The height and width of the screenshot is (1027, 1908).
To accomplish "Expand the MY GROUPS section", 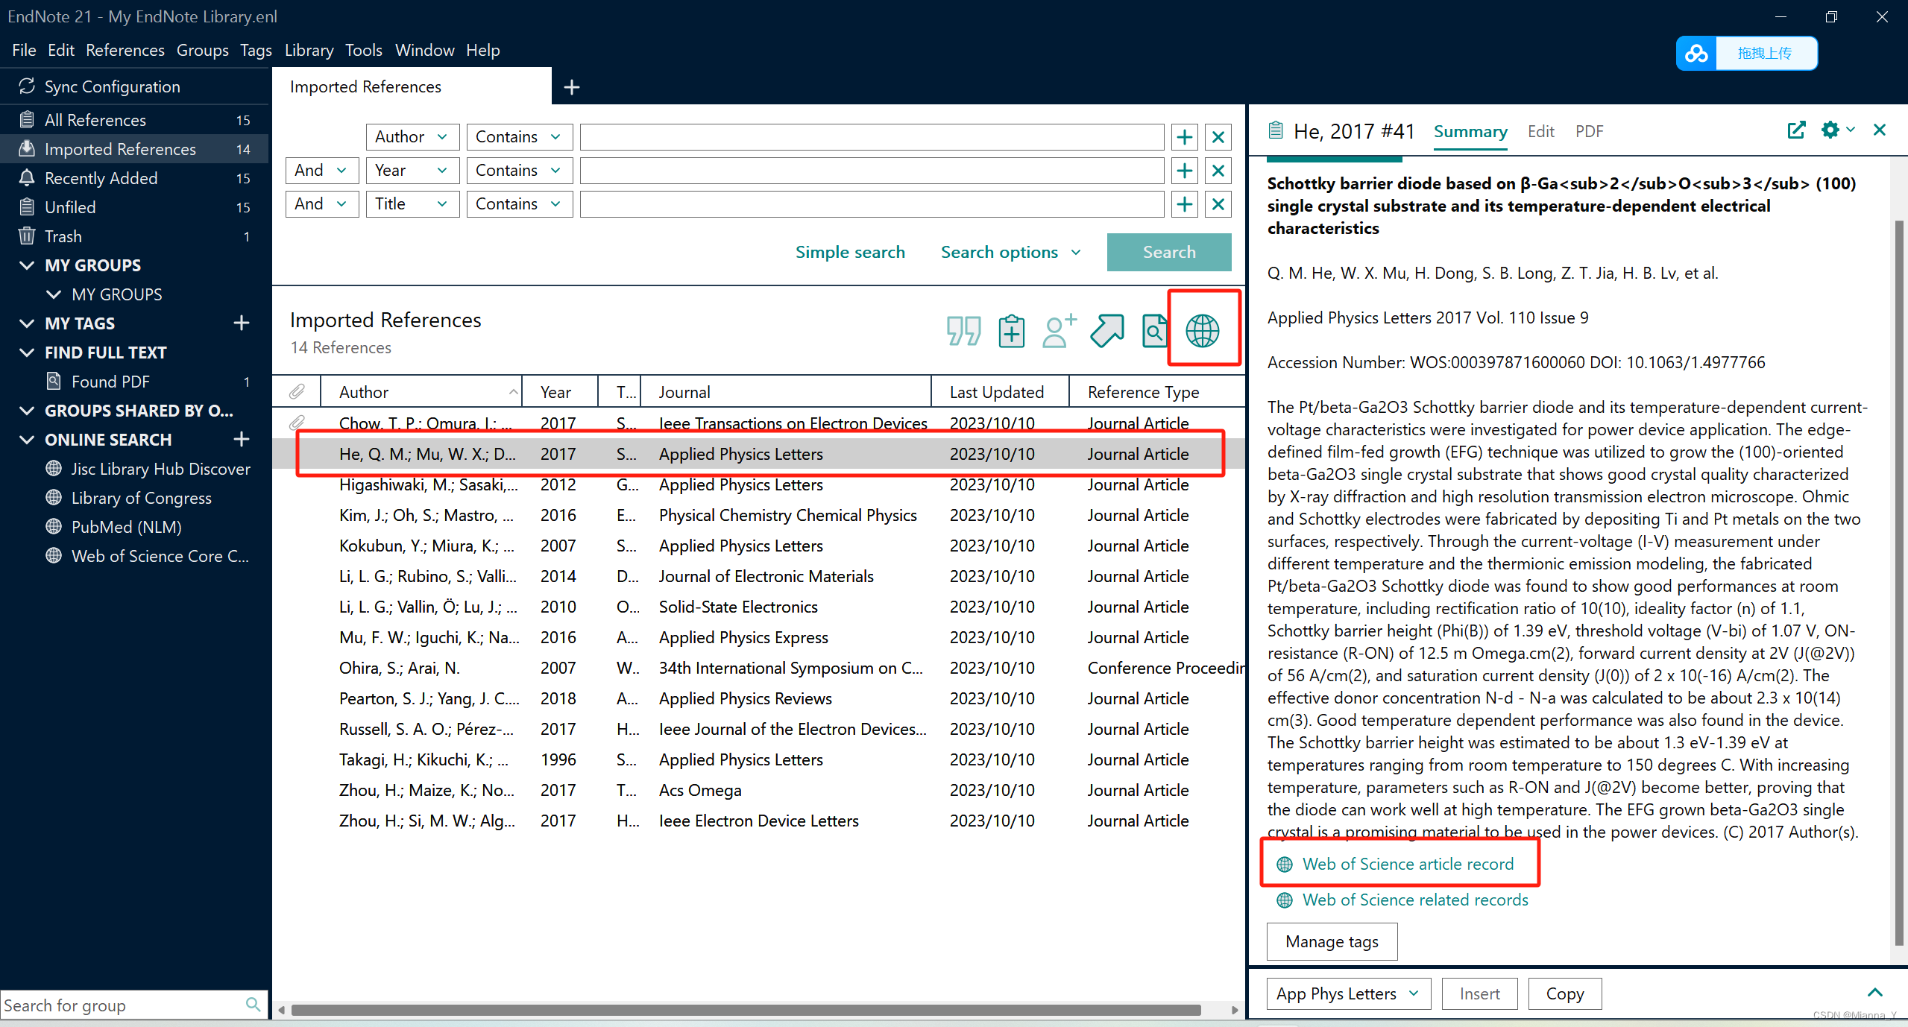I will (x=27, y=265).
